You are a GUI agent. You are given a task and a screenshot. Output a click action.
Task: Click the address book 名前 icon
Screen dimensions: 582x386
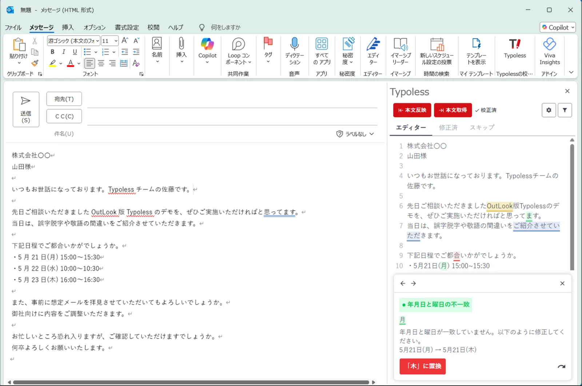coord(157,50)
